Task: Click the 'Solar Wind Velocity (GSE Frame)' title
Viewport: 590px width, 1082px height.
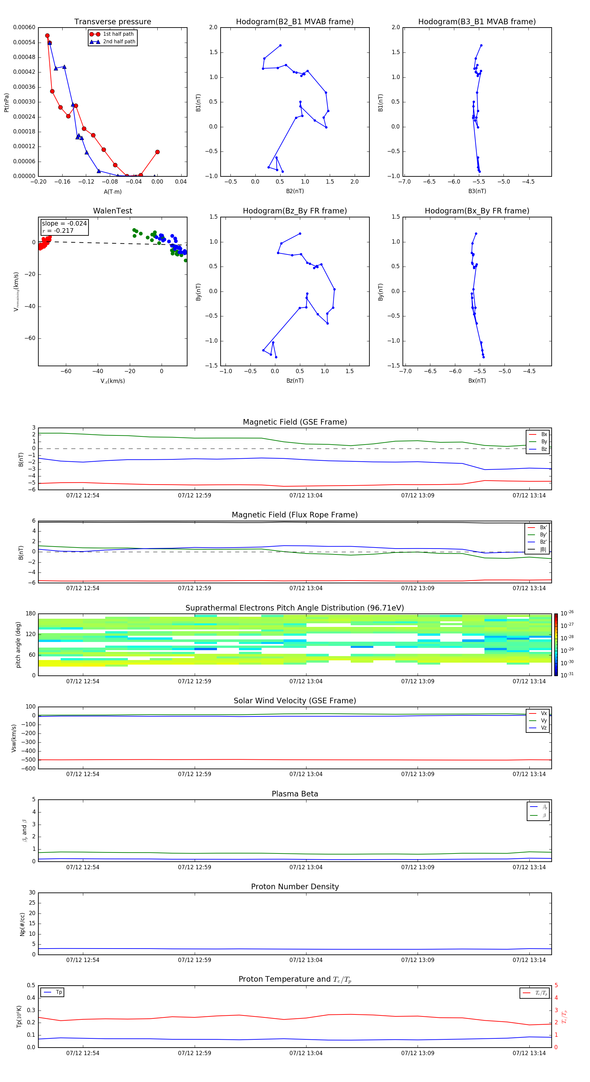Action: (295, 701)
